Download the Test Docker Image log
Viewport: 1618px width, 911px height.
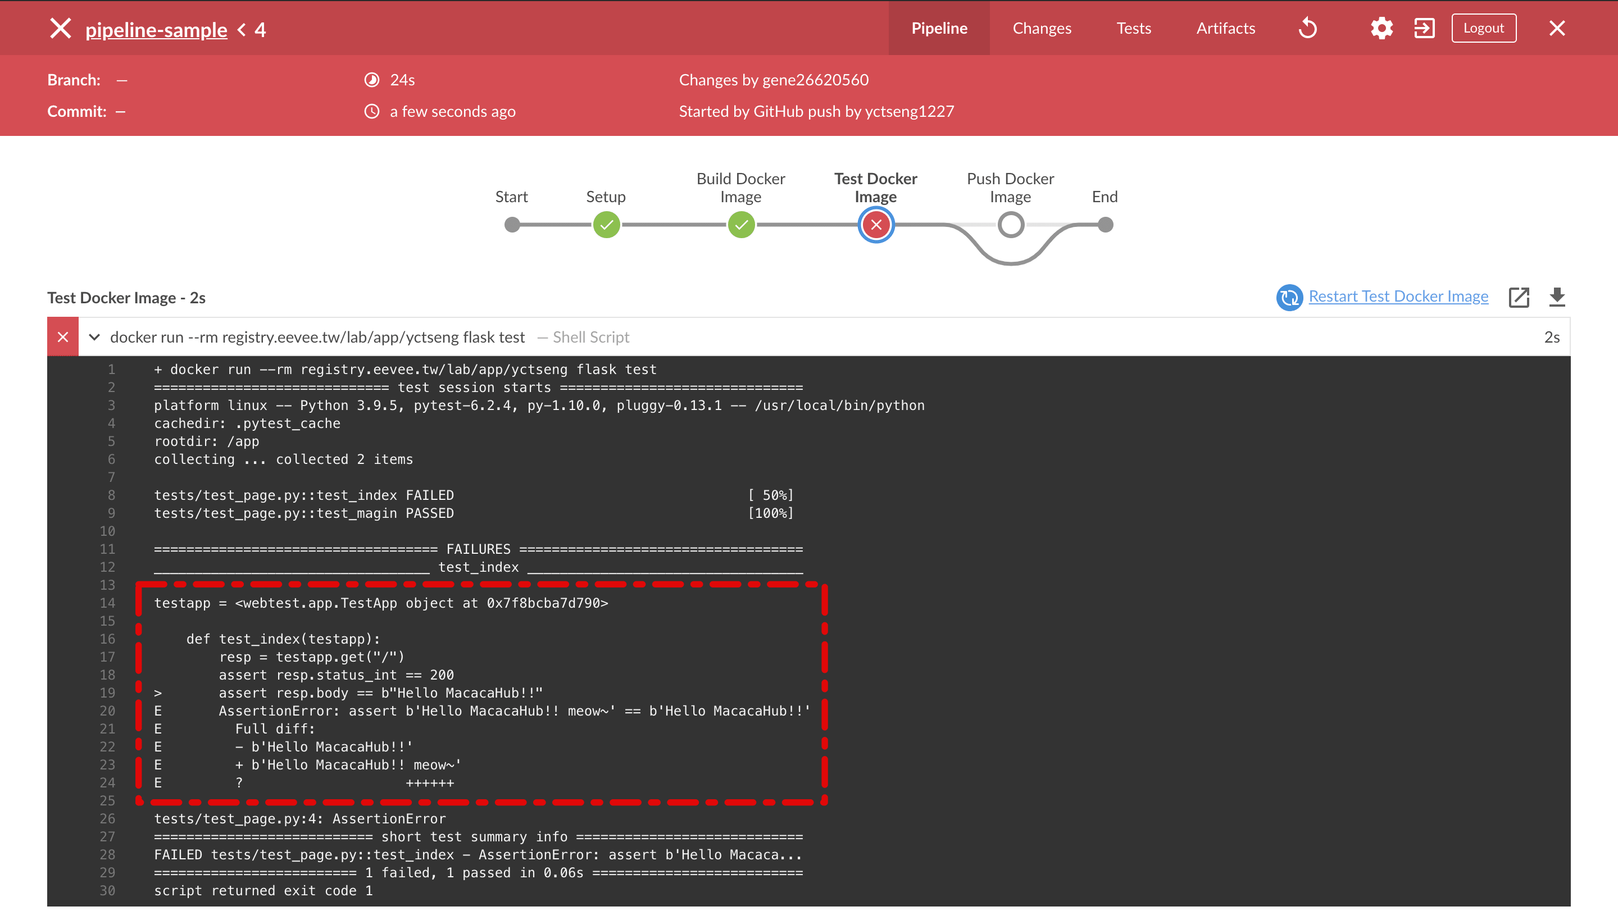coord(1558,298)
